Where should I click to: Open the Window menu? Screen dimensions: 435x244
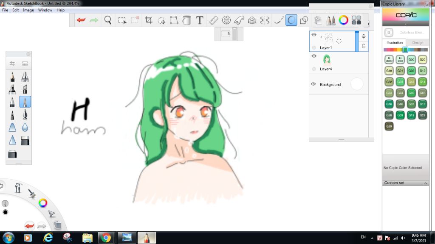pos(45,10)
